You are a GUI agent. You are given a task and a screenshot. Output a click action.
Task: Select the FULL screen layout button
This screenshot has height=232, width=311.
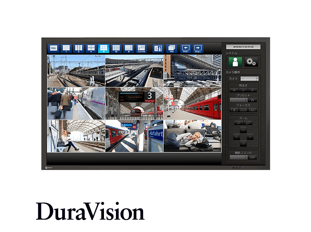(x=54, y=48)
